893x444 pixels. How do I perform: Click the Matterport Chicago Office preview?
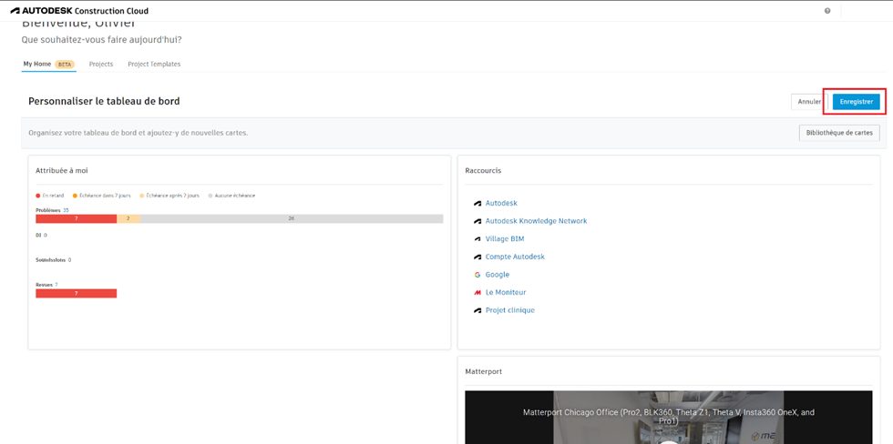point(669,417)
